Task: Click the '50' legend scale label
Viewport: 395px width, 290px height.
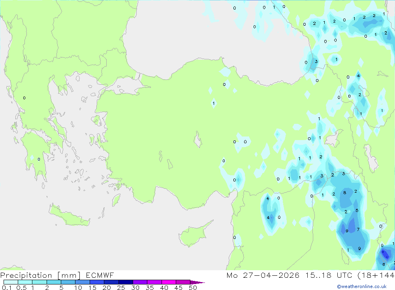Action: [193, 288]
